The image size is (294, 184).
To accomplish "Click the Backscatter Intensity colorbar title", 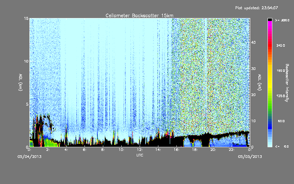I will tap(287, 83).
